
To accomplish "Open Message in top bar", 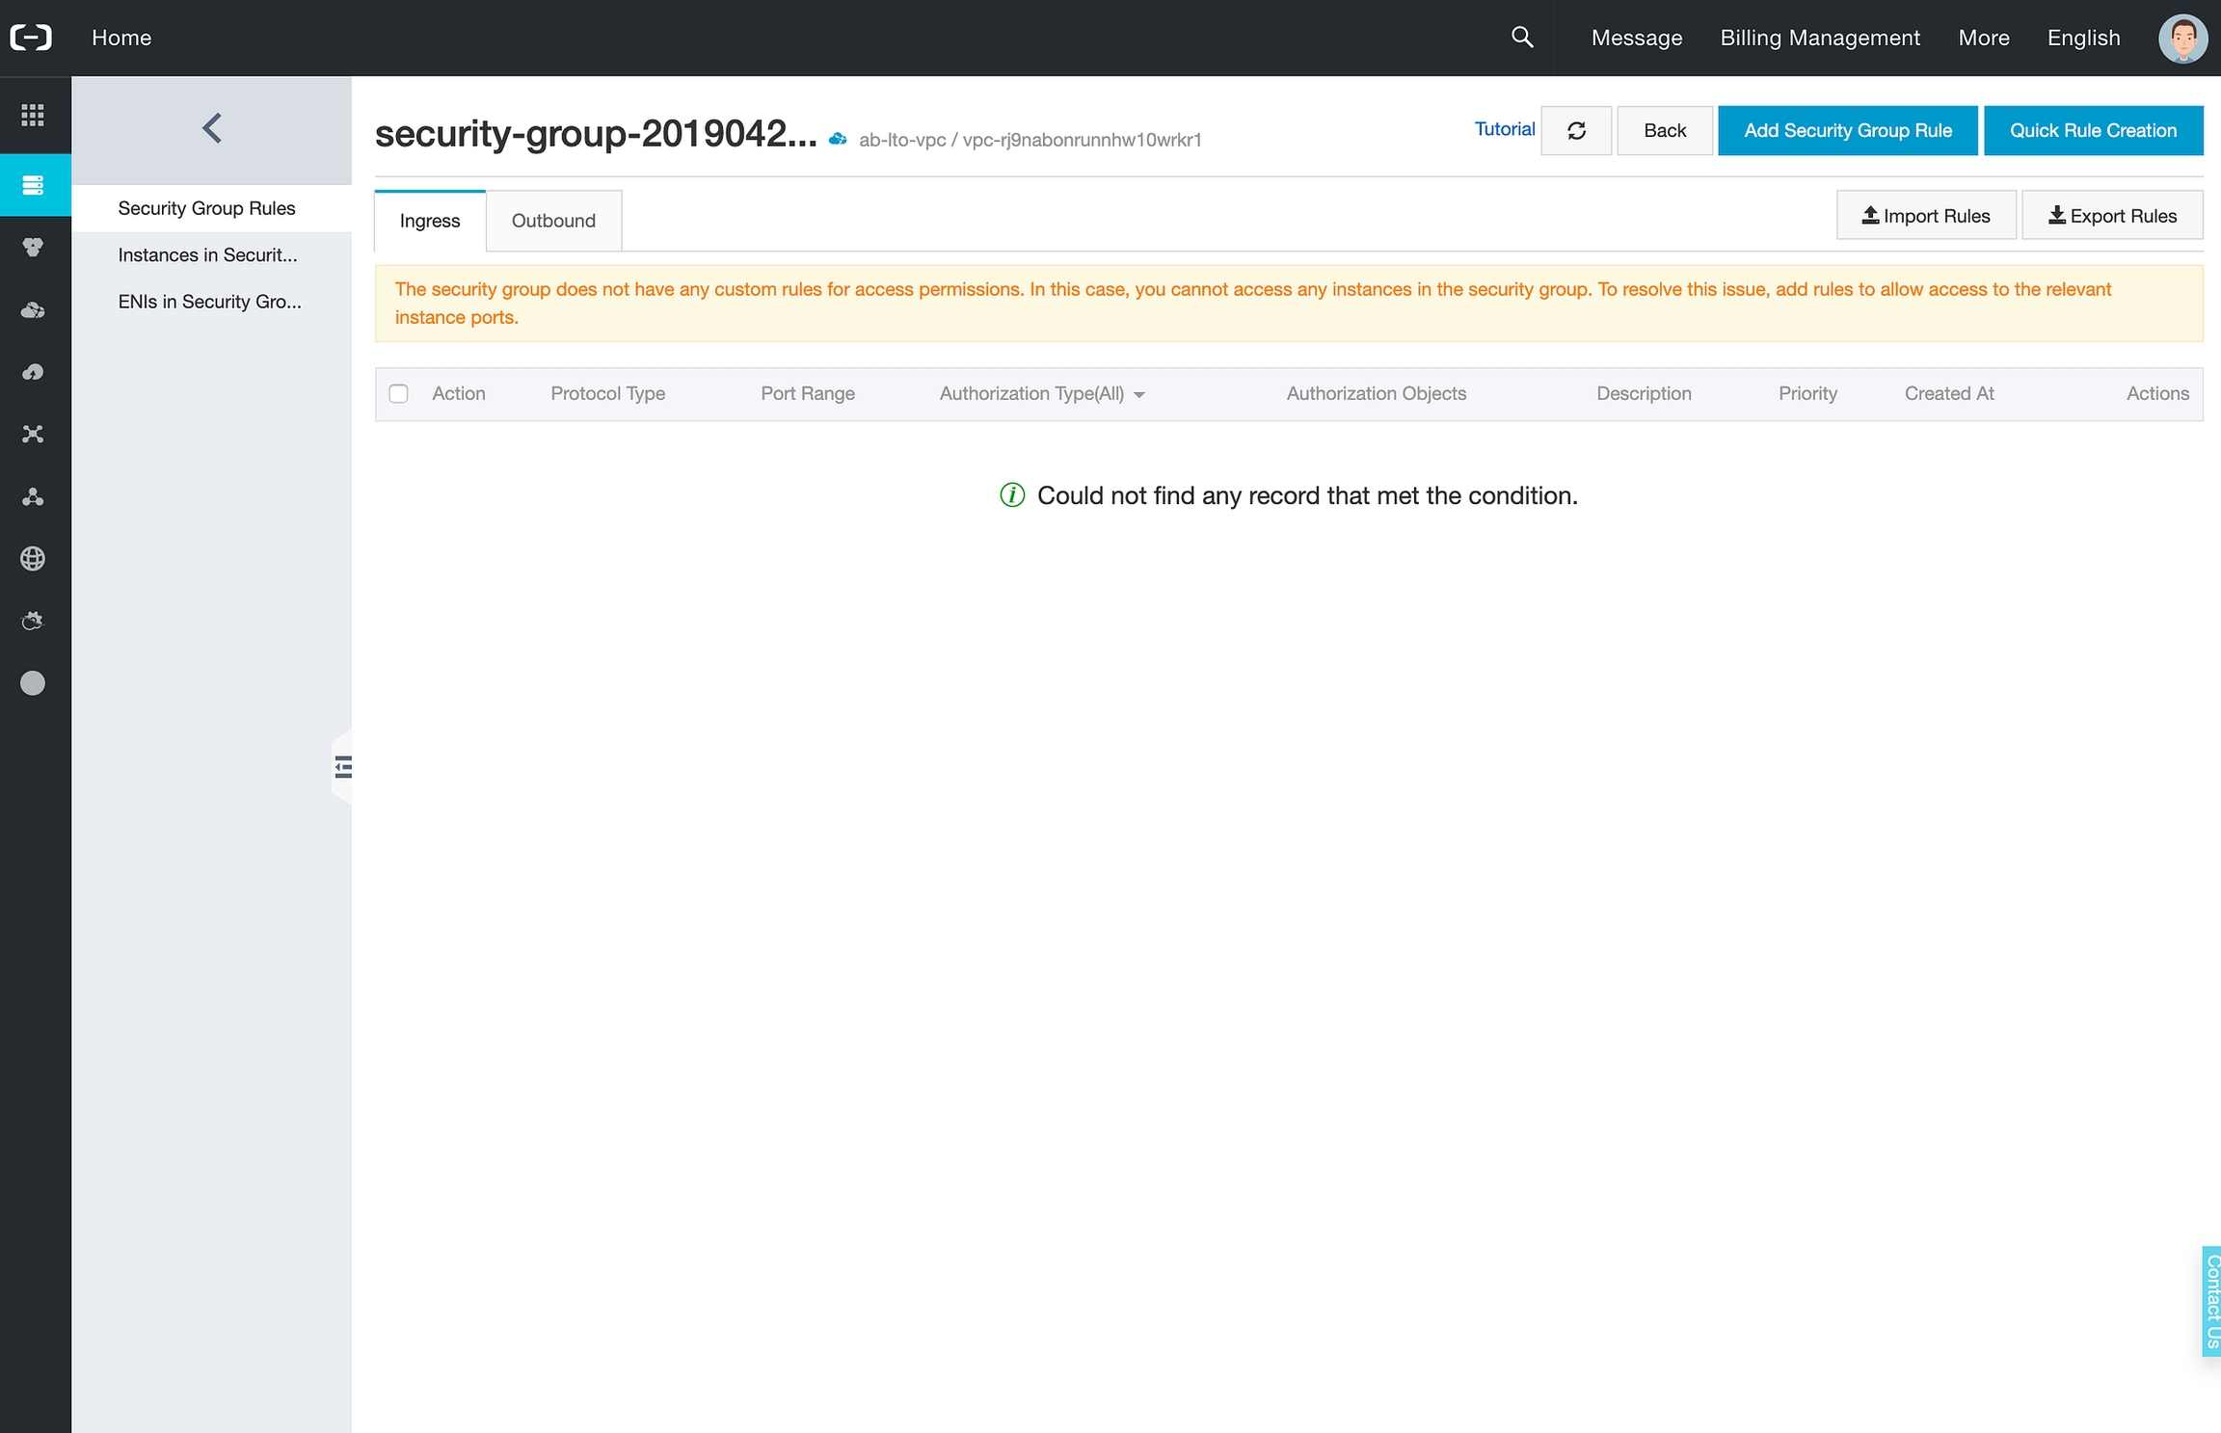I will (x=1637, y=38).
